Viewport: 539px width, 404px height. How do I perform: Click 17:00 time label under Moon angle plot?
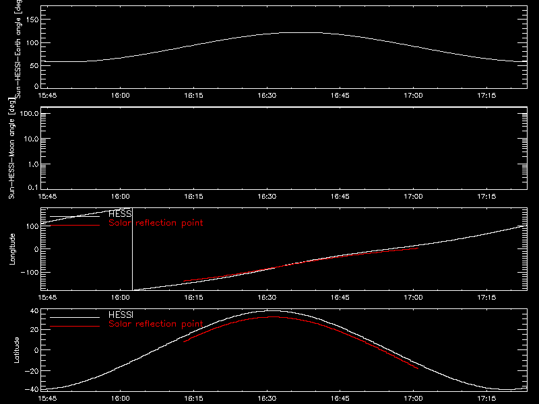pos(413,197)
